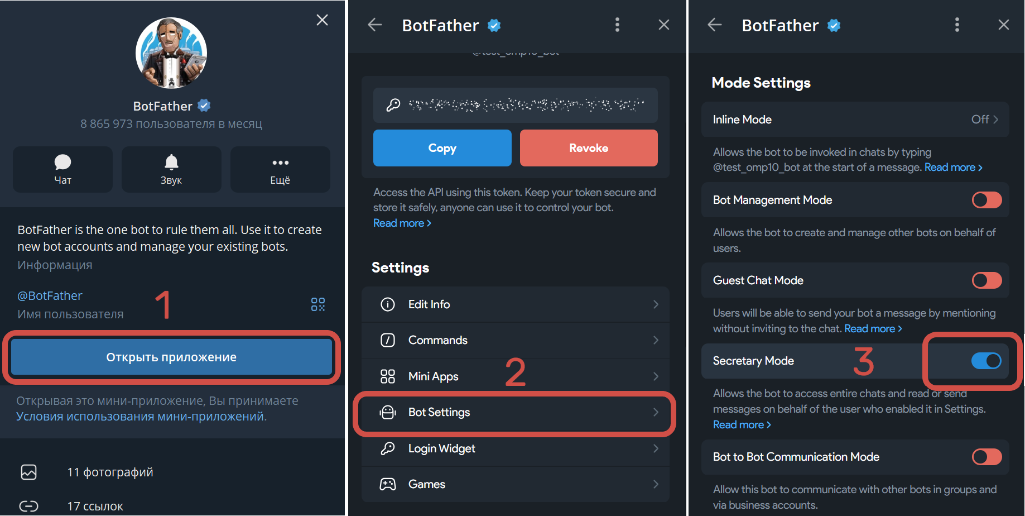Copy the bot API token
Screen dimensions: 1025x516
[x=442, y=148]
